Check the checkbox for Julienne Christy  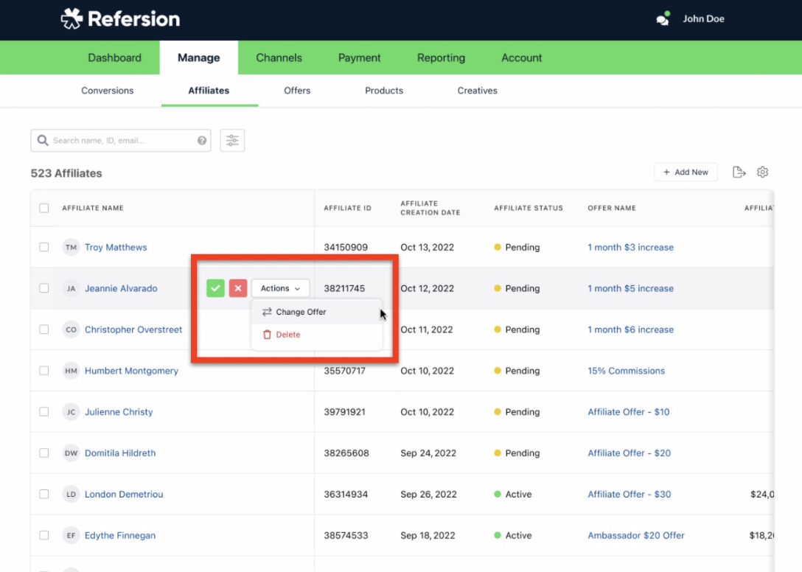point(43,412)
